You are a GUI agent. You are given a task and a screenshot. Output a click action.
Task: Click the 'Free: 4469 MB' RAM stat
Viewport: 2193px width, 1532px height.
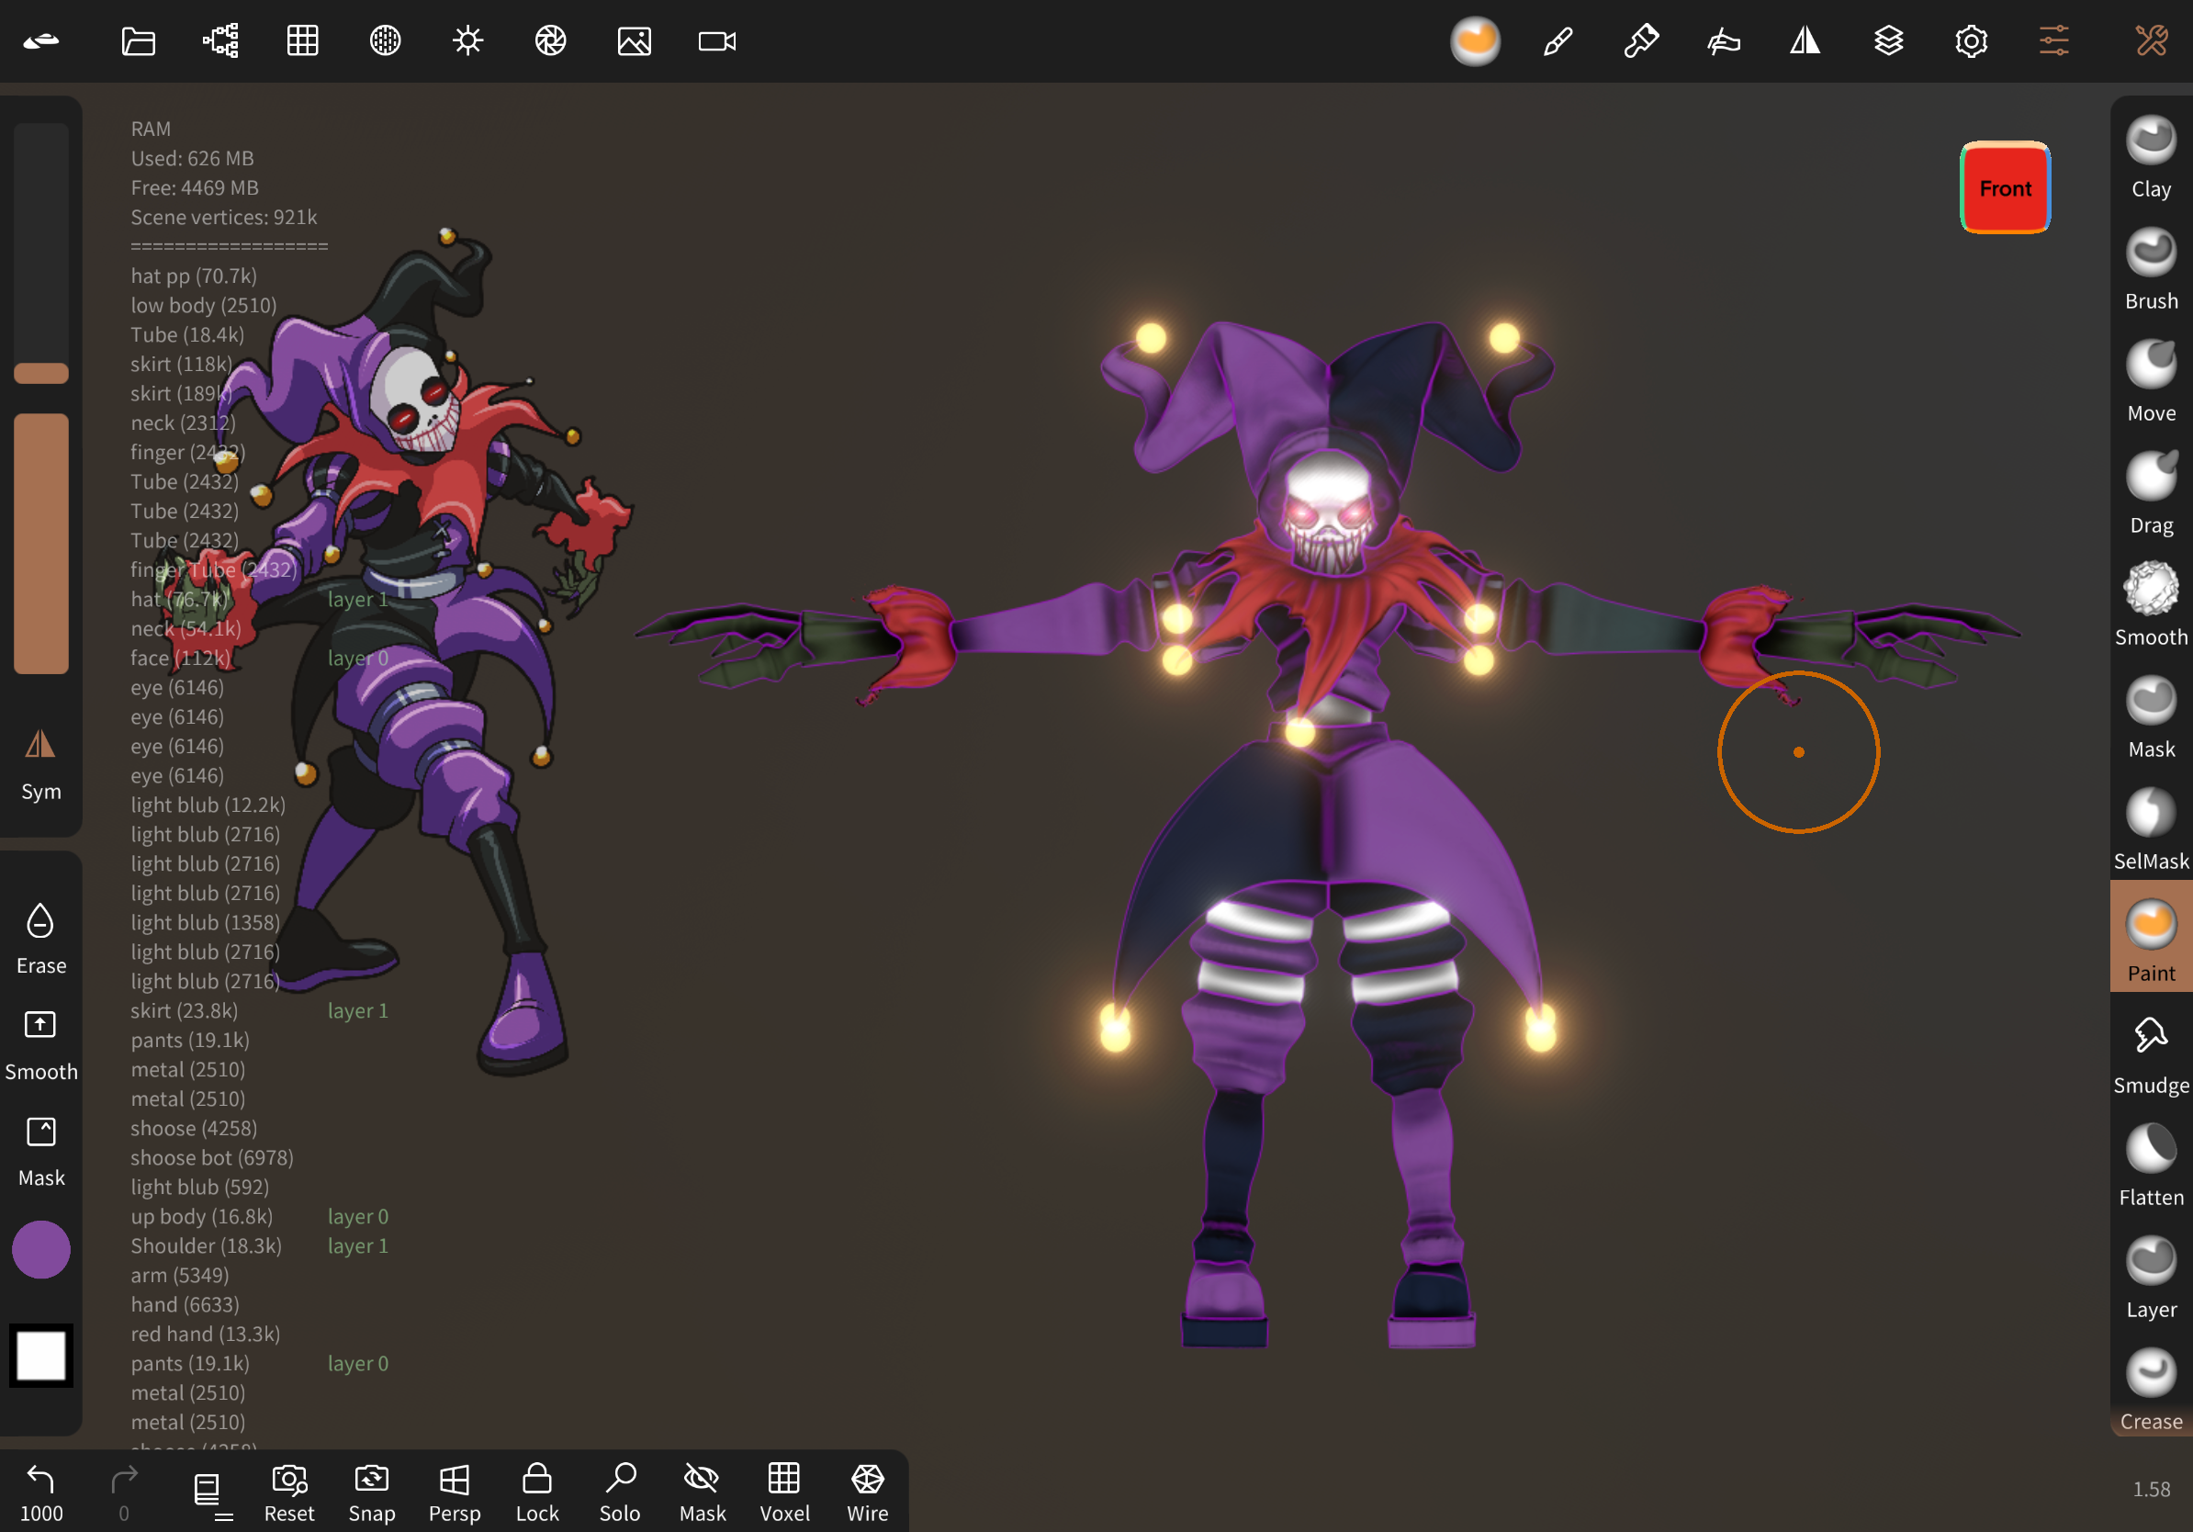coord(195,187)
